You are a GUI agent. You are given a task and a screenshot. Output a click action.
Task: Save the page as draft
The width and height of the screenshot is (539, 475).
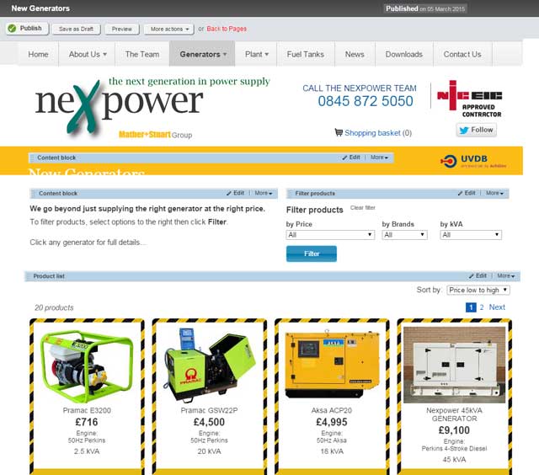(x=76, y=29)
